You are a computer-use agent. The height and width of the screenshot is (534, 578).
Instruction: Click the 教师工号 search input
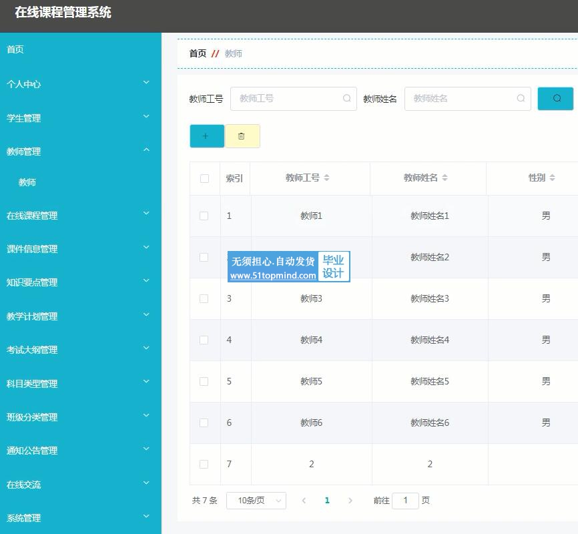[x=294, y=99]
